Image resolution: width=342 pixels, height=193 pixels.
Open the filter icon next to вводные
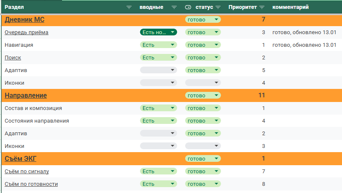click(x=174, y=8)
